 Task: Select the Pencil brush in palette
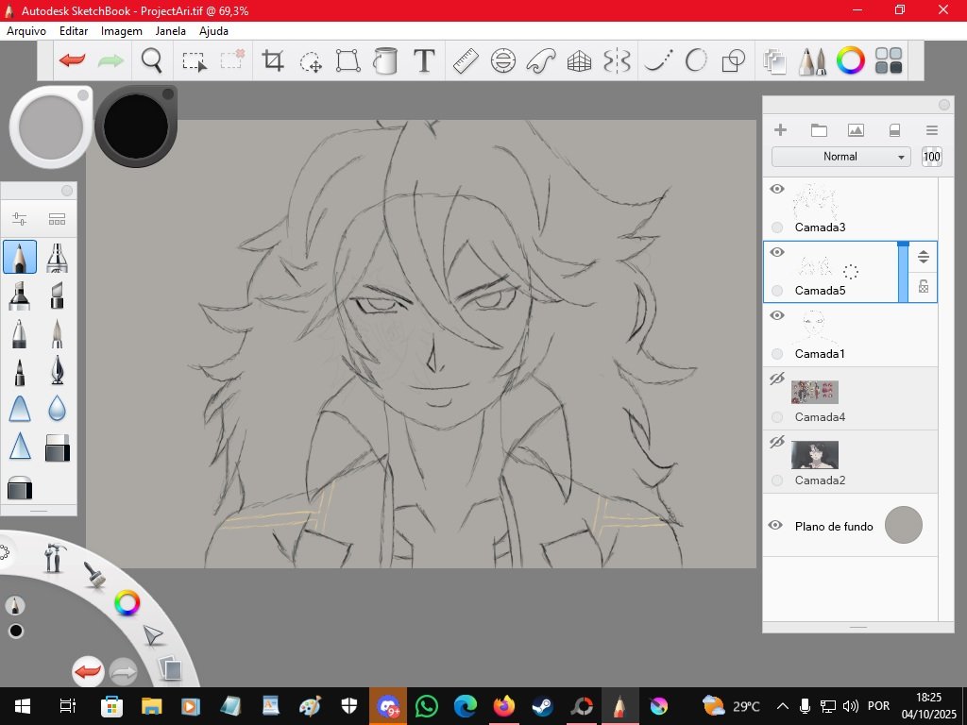point(20,257)
